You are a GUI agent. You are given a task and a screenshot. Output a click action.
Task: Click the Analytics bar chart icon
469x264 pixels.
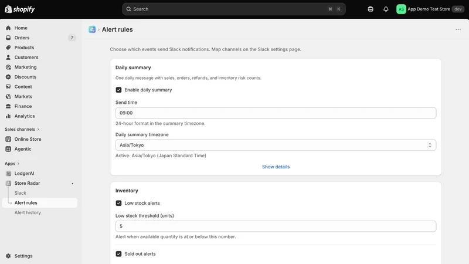point(8,116)
